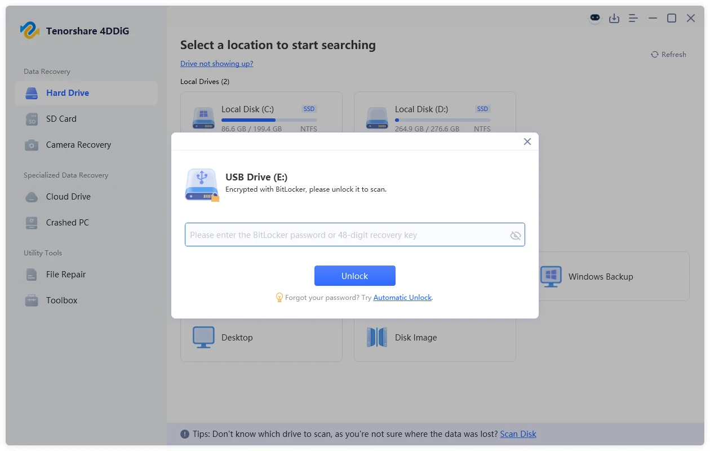The width and height of the screenshot is (710, 451).
Task: Click the Unlock button
Action: pos(354,276)
